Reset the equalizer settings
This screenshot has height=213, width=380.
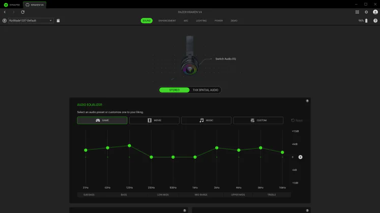pos(297,120)
